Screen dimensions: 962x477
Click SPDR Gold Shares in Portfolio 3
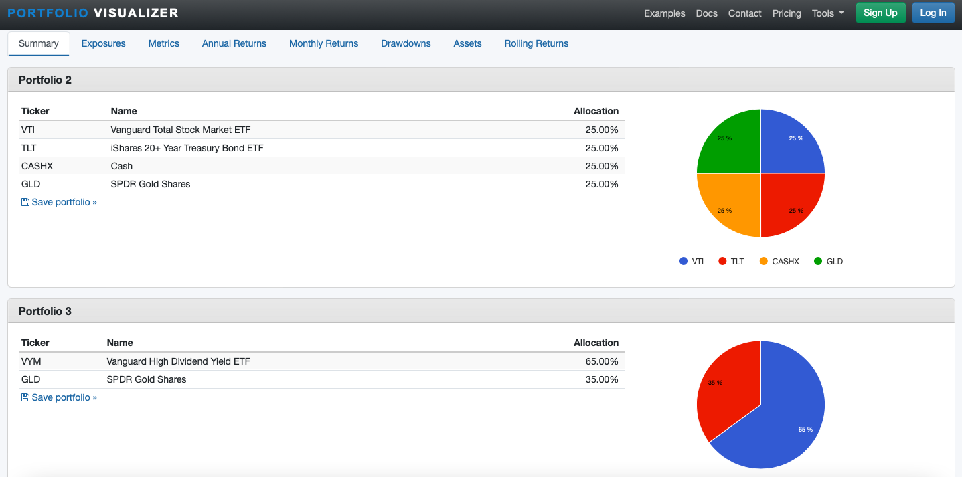click(147, 379)
